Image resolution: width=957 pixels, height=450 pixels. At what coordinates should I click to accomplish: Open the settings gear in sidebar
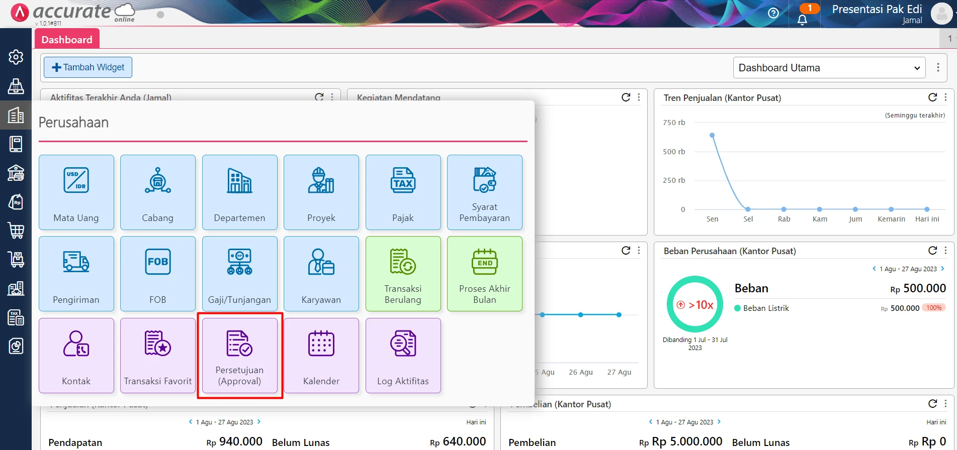16,57
